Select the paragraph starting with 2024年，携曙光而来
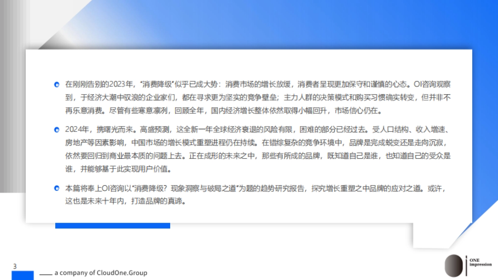498x280 pixels. pyautogui.click(x=257, y=149)
